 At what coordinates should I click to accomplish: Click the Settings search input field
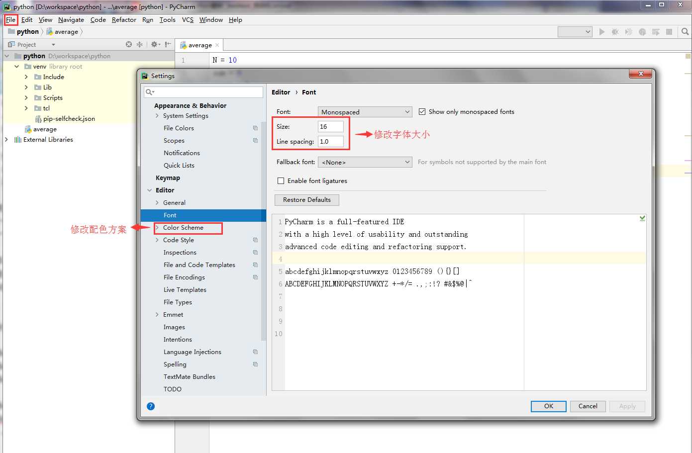point(203,92)
